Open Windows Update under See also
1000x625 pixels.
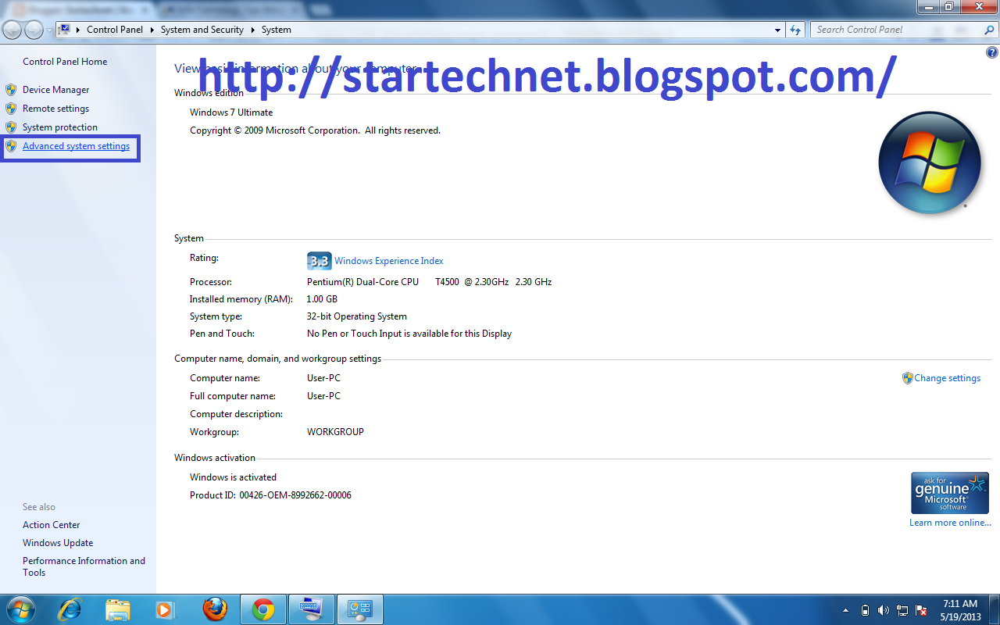pyautogui.click(x=58, y=543)
